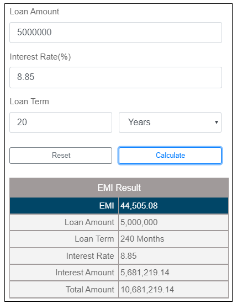Click the 8.85 Interest Rate result cell
This screenshot has height=304, width=237.
point(173,256)
